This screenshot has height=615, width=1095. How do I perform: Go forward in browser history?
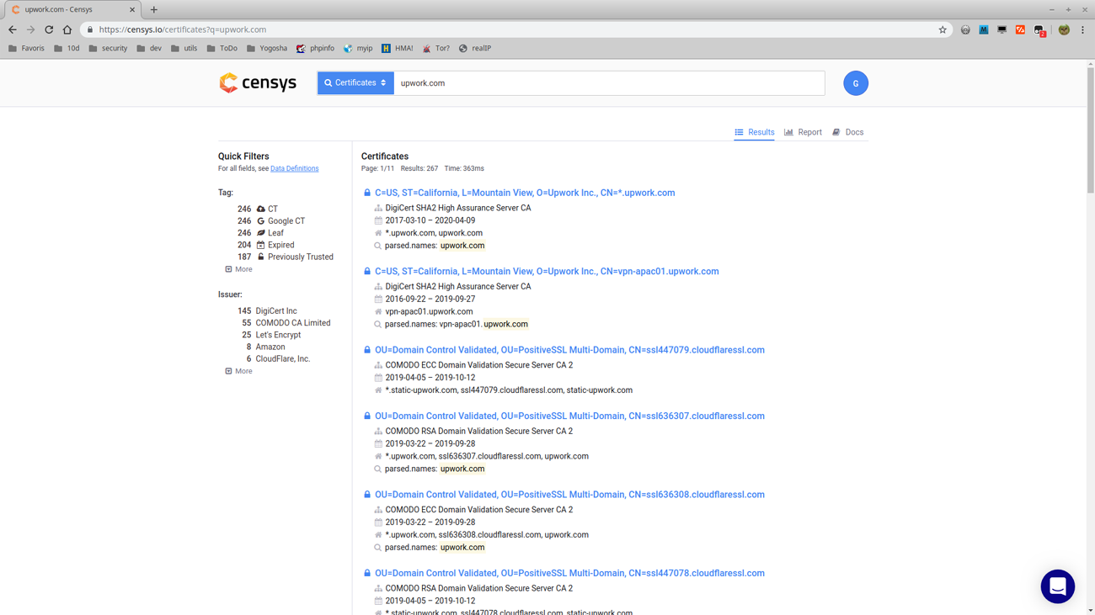coord(30,29)
